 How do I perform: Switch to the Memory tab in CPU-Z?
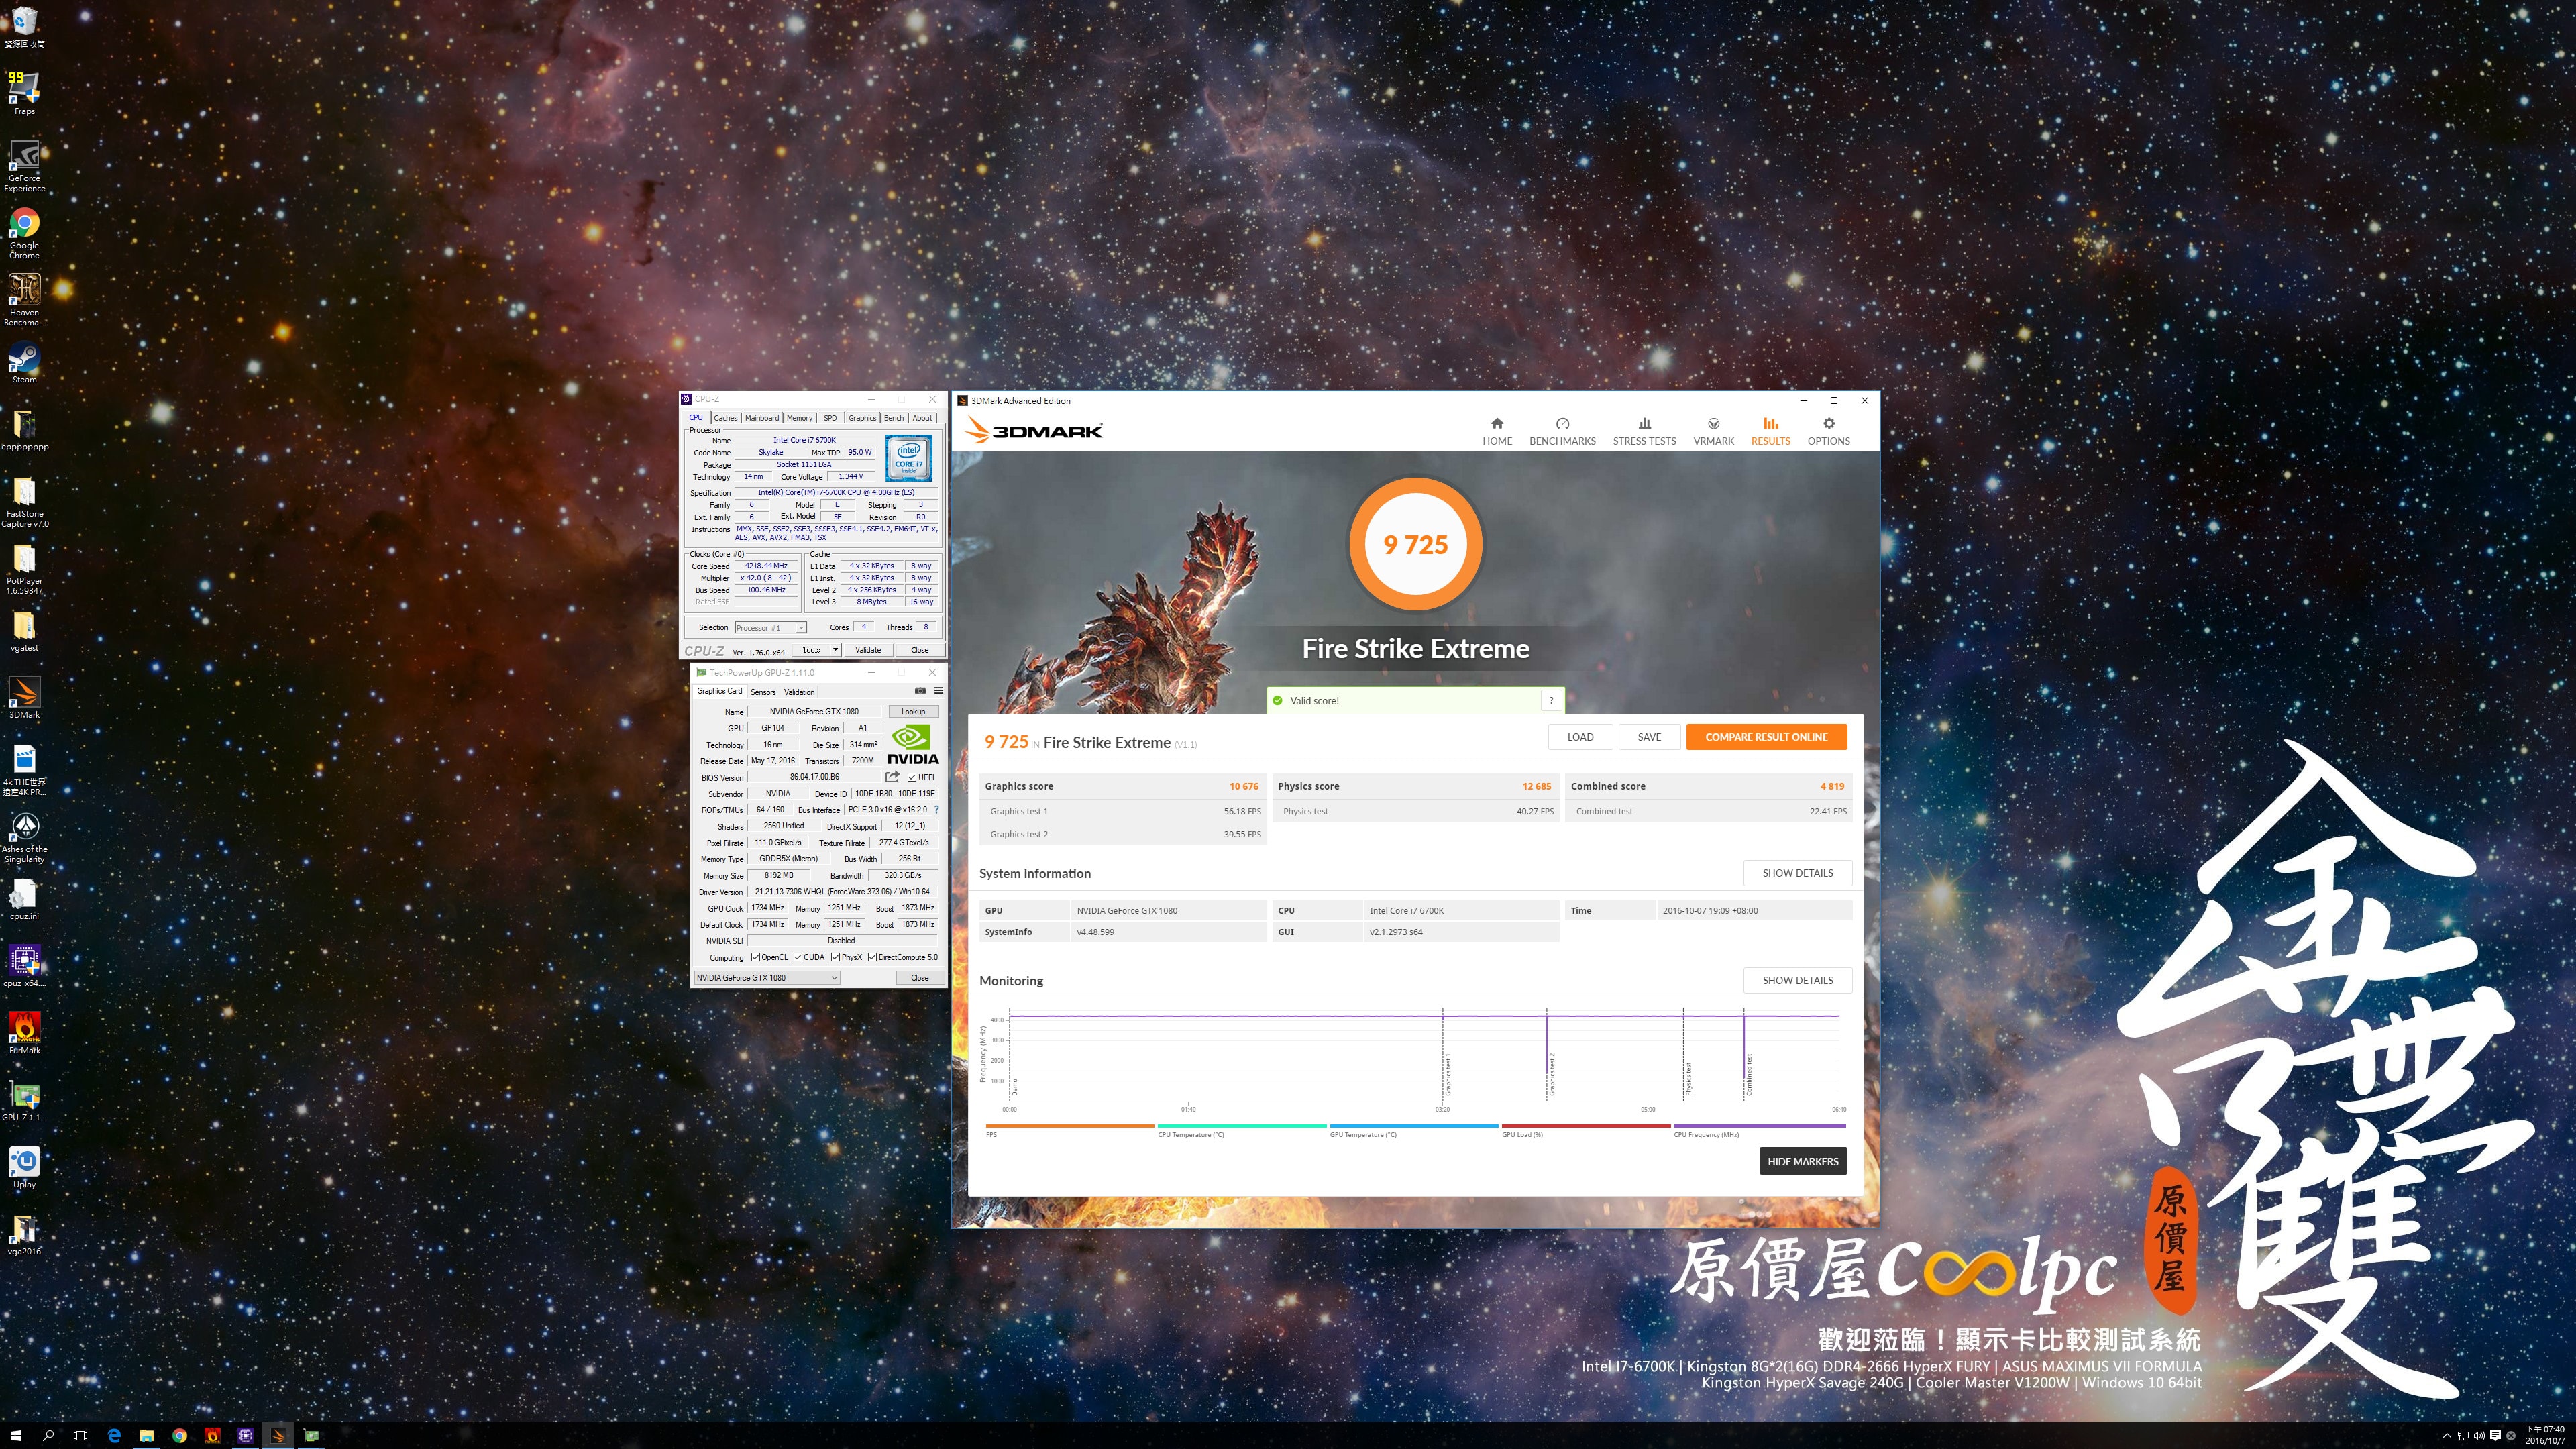pos(799,418)
